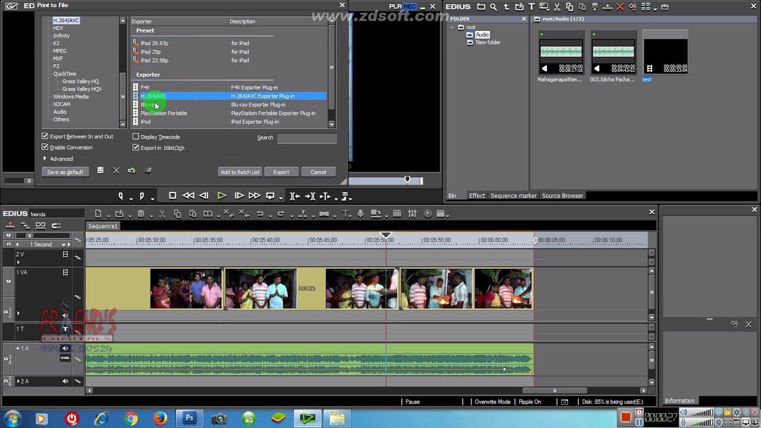Image resolution: width=761 pixels, height=428 pixels.
Task: Click Add to Batch List button
Action: click(x=240, y=172)
